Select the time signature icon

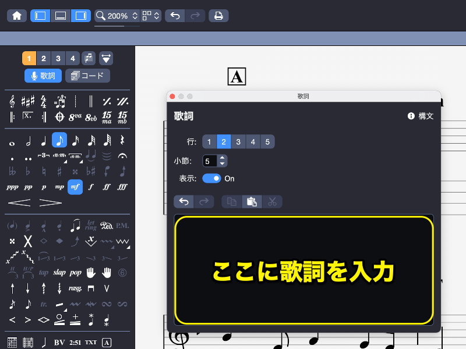43,101
